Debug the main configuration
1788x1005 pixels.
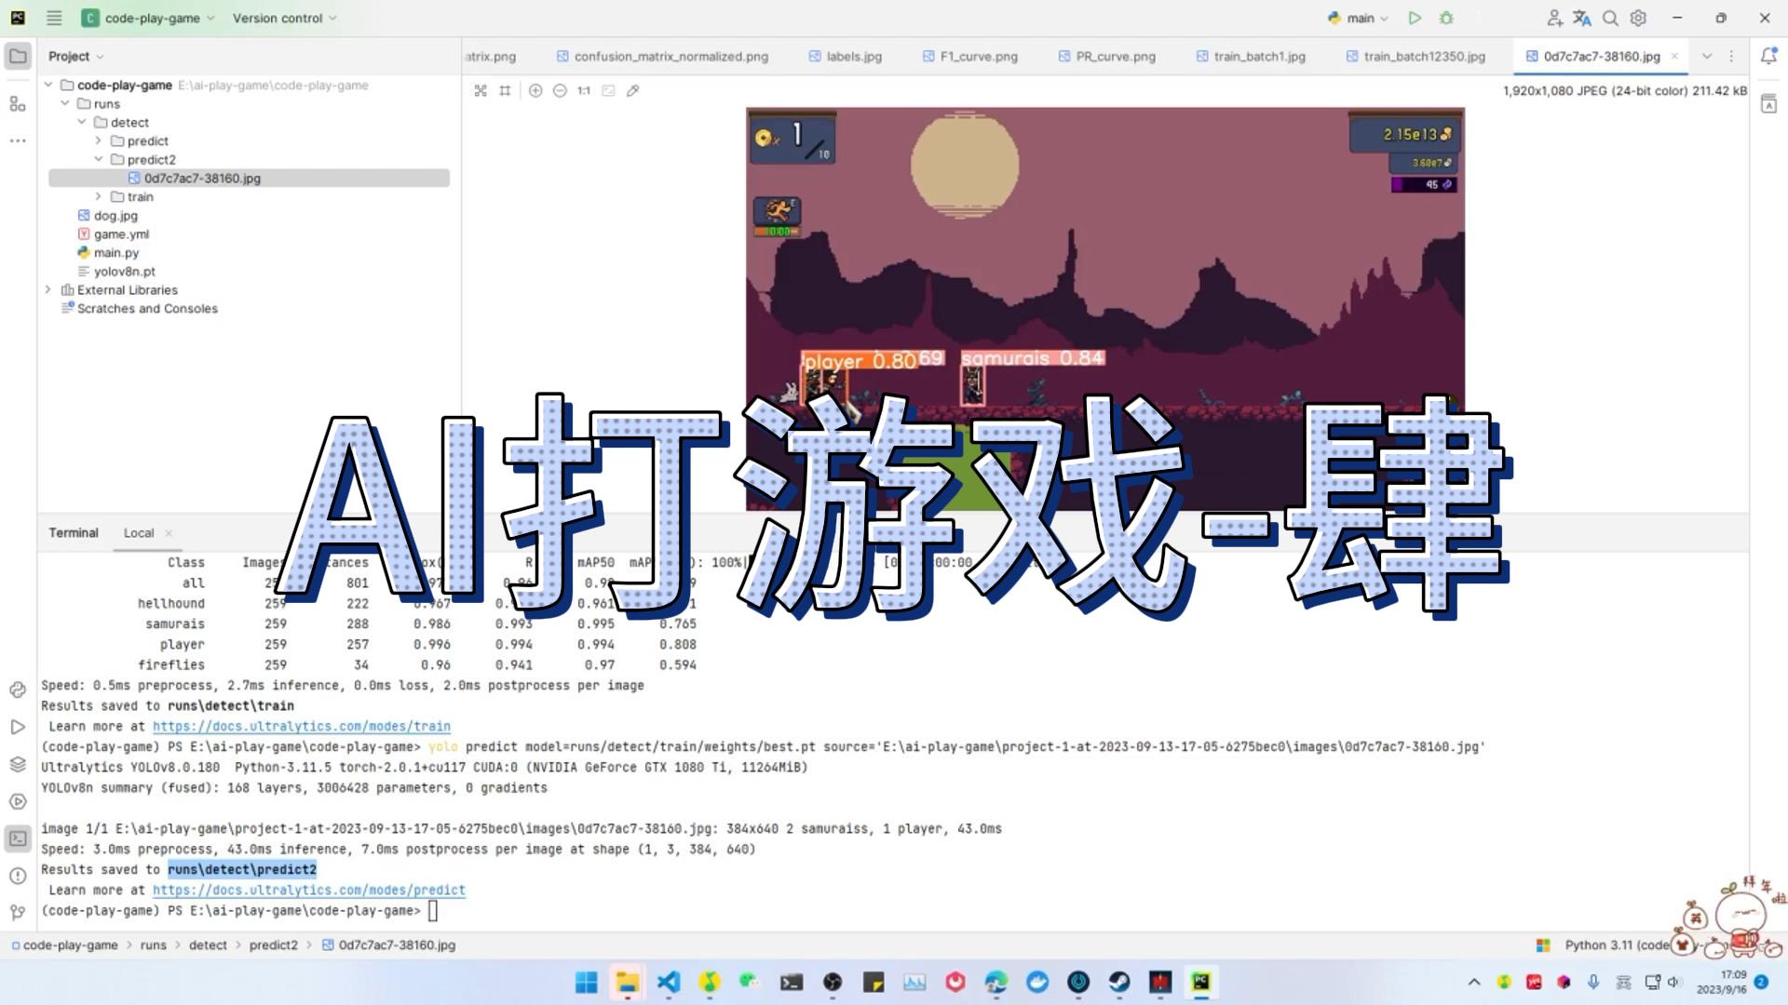(x=1446, y=18)
